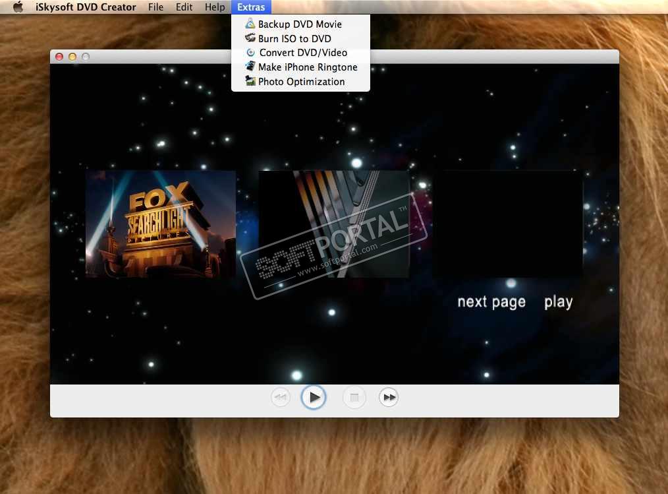Select the Fox Searchlight video thumbnail
Image resolution: width=668 pixels, height=494 pixels.
(x=161, y=224)
